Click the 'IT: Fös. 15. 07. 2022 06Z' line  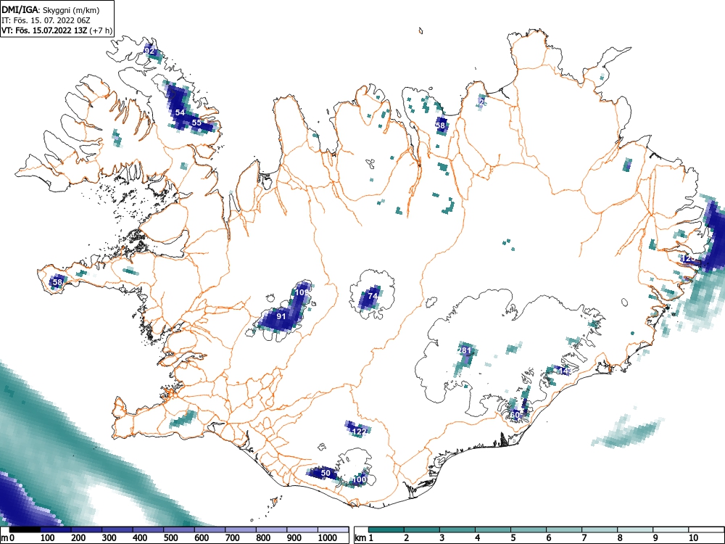tap(46, 20)
